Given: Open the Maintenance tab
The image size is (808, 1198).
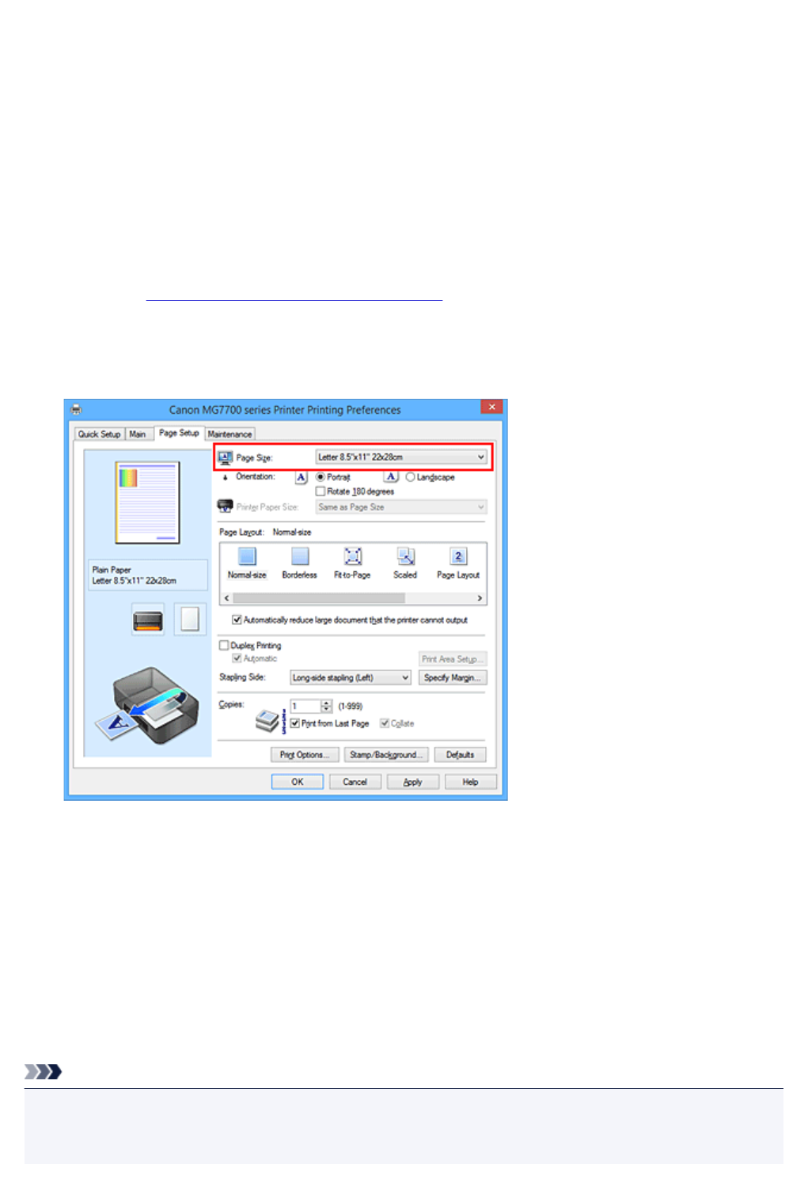Looking at the screenshot, I should pyautogui.click(x=230, y=434).
